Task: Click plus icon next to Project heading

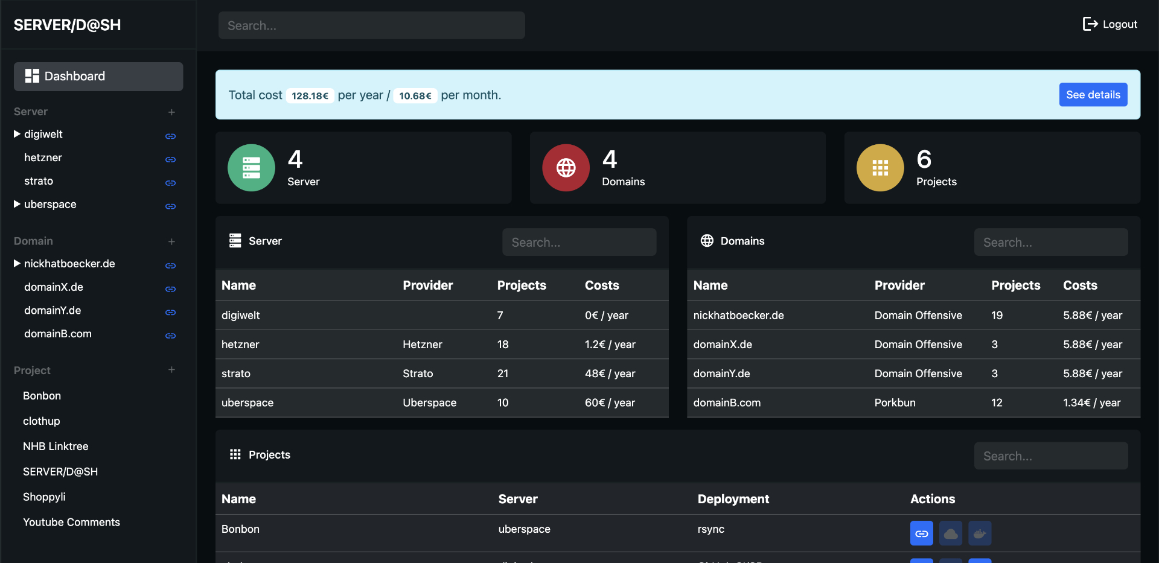Action: click(x=171, y=370)
